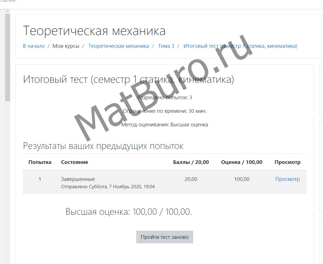This screenshot has height=264, width=323.
Task: Click the bold "Просмотр" column header
Action: click(287, 162)
